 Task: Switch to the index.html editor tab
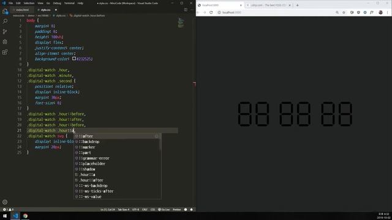pyautogui.click(x=22, y=10)
